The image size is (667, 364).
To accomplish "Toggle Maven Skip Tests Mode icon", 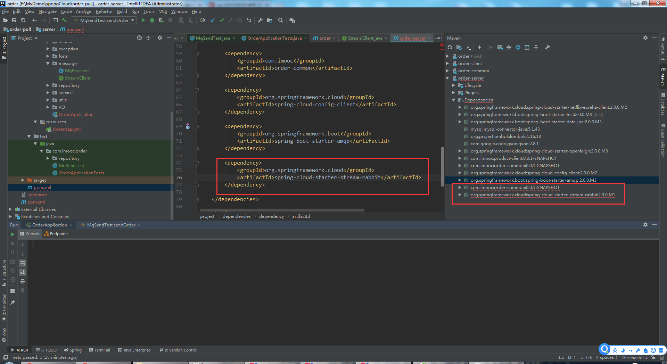I will 518,47.
